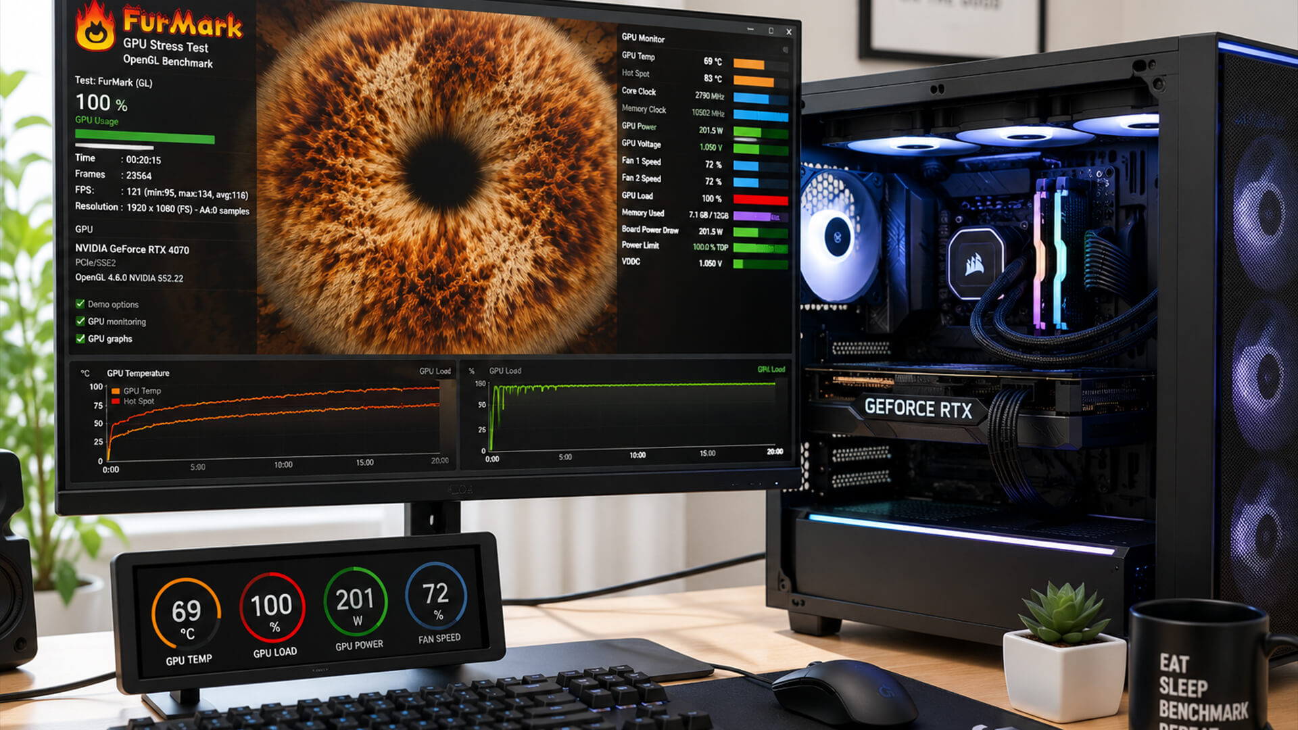Viewport: 1298px width, 730px height.
Task: Toggle the GPU monitoring checkbox
Action: pyautogui.click(x=80, y=321)
